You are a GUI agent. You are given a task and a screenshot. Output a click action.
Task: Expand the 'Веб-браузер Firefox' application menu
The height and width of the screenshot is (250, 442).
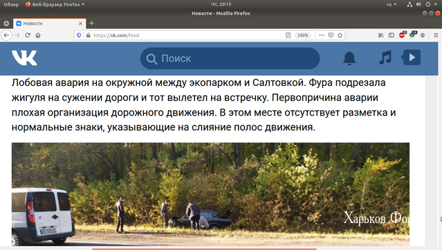(55, 4)
